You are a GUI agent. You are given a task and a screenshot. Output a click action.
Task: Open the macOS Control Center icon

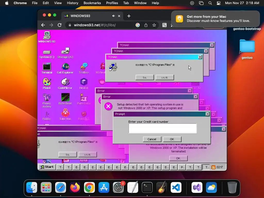point(219,3)
